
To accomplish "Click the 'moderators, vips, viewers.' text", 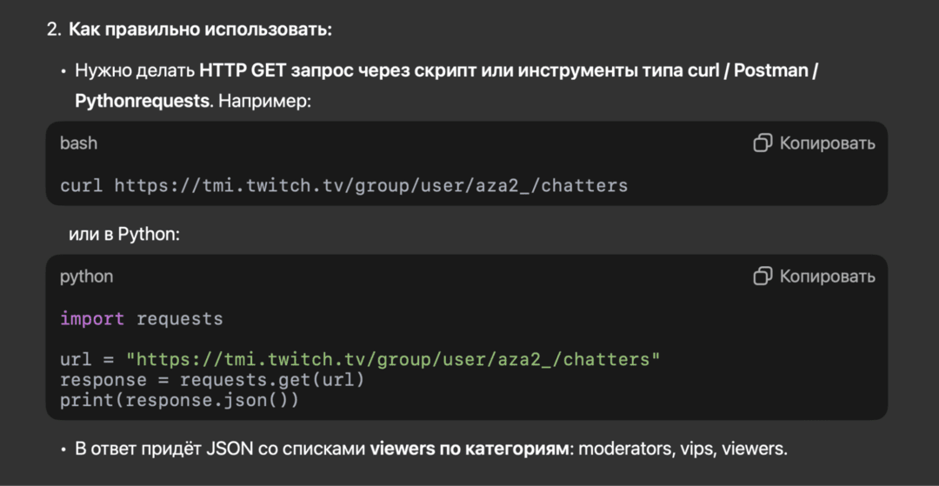I will coord(683,449).
